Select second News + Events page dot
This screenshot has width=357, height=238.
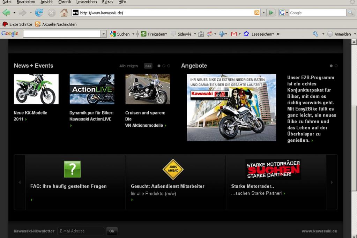164,66
